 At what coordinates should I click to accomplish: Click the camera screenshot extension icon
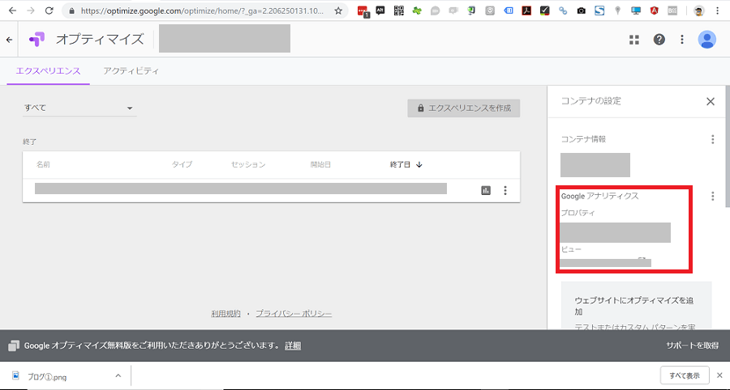(x=581, y=11)
